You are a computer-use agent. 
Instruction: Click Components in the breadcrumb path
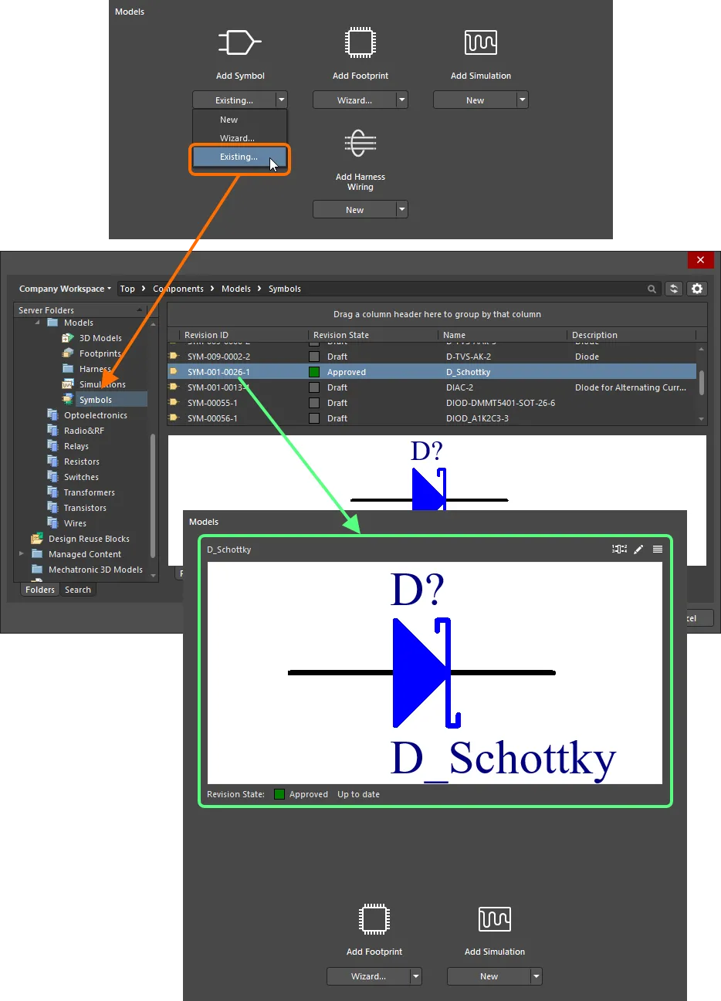178,288
